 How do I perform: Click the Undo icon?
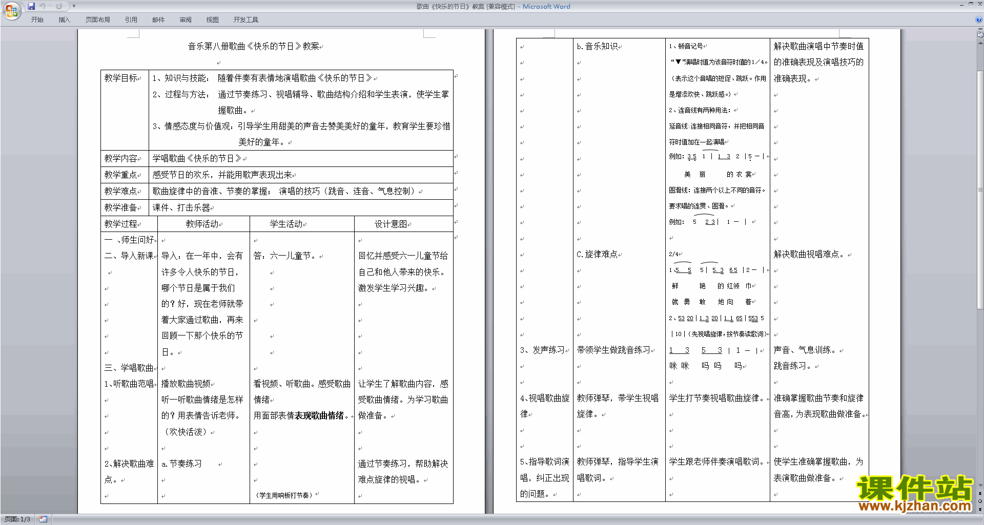point(43,6)
